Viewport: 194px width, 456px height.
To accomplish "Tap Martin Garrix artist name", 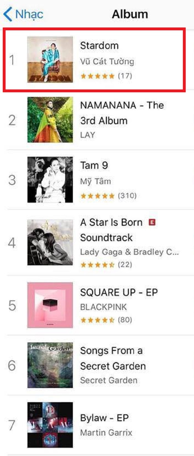I will tap(106, 433).
